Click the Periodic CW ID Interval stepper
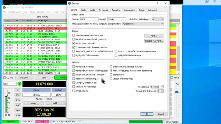Image resolution: width=221 pixels, height=124 pixels. (x=162, y=91)
